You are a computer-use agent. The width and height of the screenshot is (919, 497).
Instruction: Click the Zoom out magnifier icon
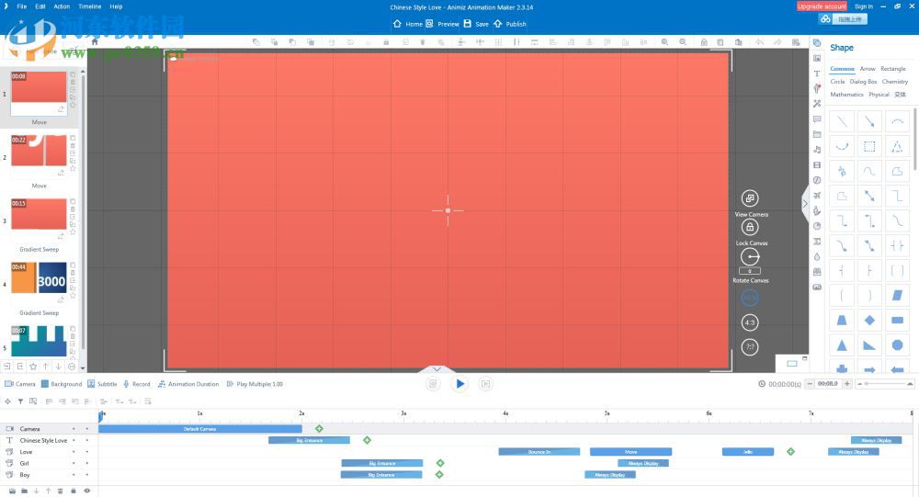[683, 42]
